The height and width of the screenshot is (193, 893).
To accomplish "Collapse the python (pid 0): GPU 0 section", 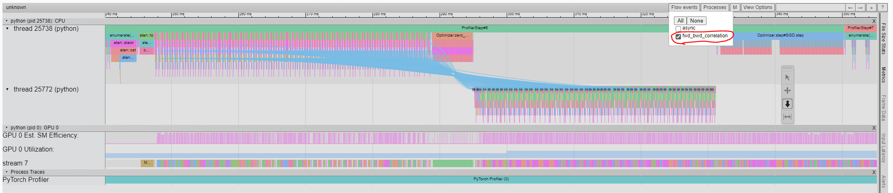I will (7, 128).
